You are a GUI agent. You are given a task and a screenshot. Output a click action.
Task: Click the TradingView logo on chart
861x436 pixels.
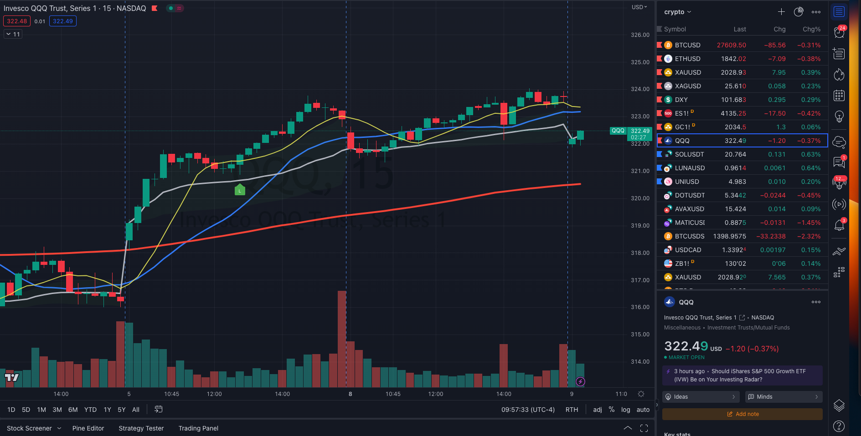pos(12,377)
